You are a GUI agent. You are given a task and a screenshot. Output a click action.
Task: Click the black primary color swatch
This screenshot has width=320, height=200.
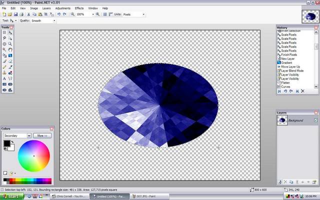(x=6, y=143)
